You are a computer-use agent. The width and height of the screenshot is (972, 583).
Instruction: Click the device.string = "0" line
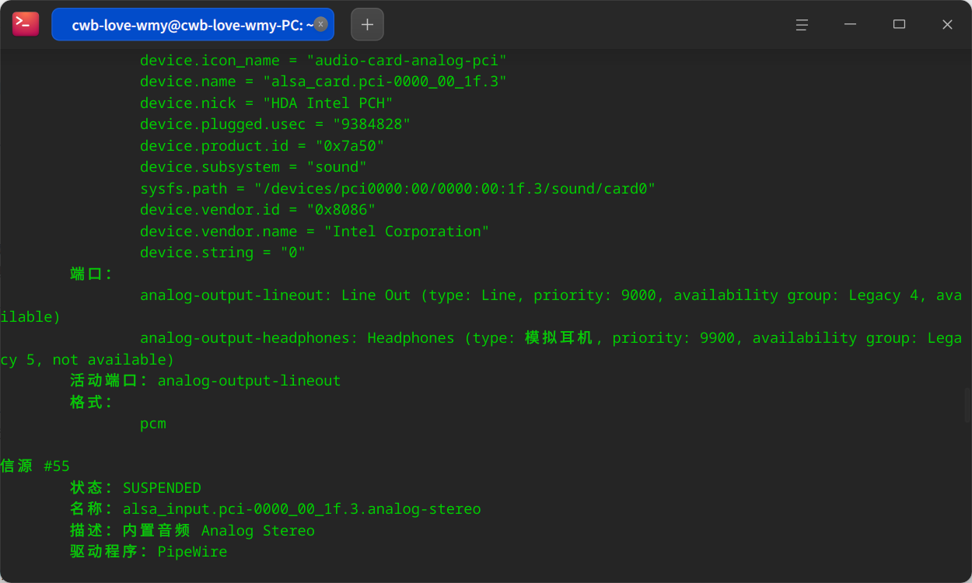[223, 253]
